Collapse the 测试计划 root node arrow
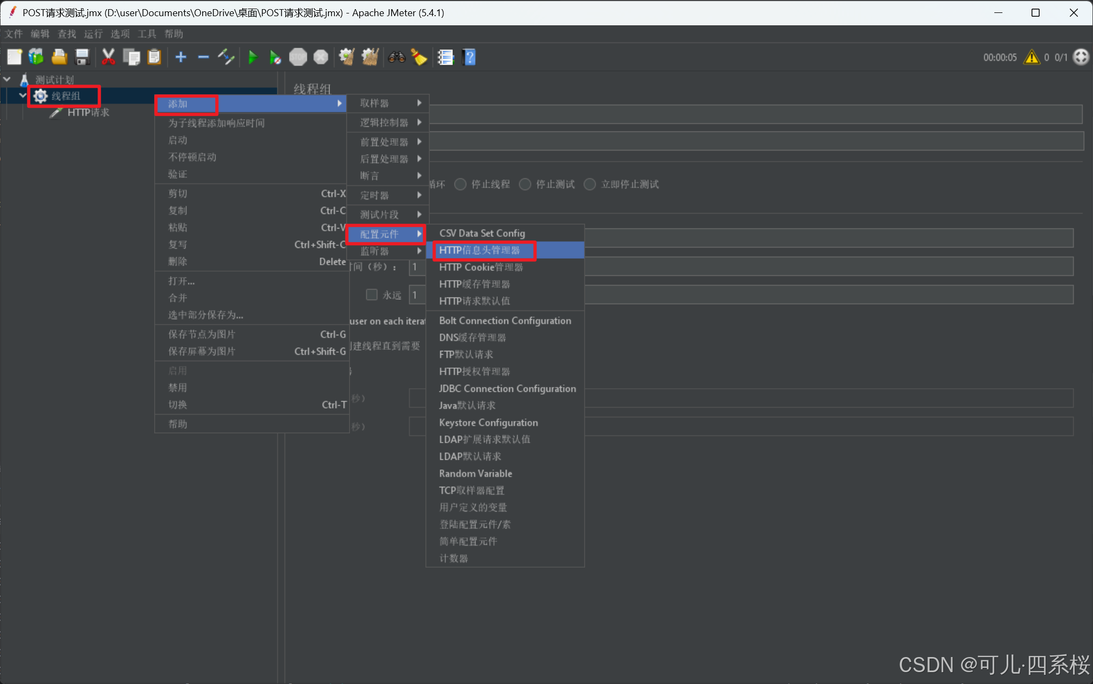1093x684 pixels. [x=7, y=79]
